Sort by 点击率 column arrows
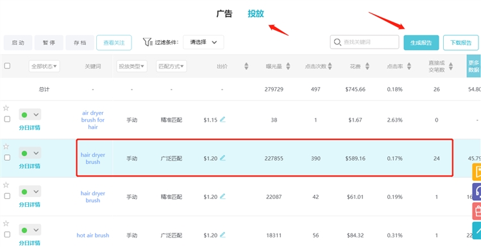 (409, 66)
